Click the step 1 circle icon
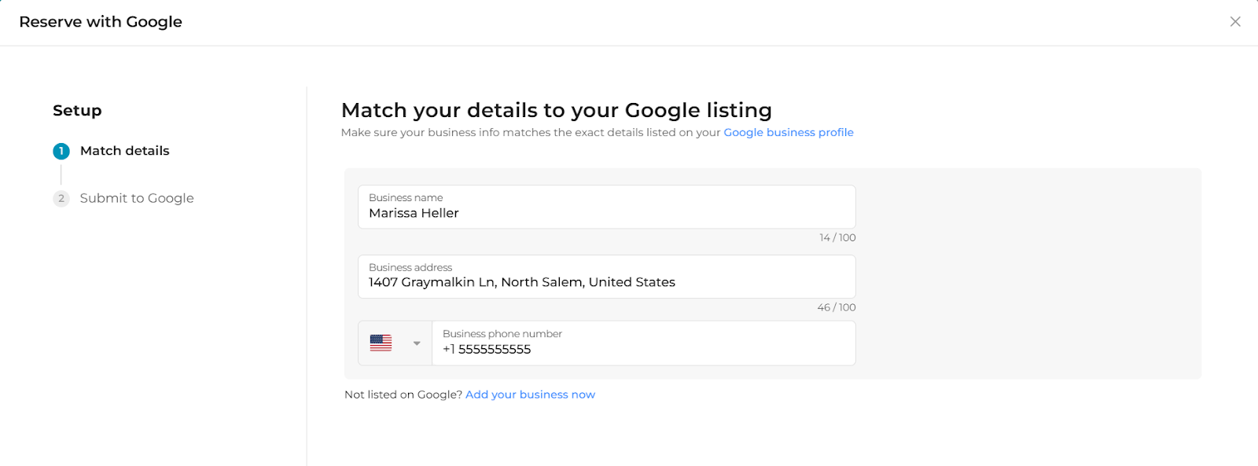The image size is (1258, 466). pos(61,151)
